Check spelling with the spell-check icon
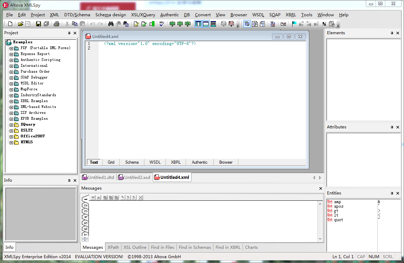 tap(161, 24)
